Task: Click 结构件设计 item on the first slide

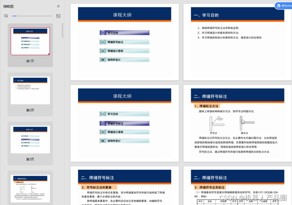Action: click(x=124, y=60)
